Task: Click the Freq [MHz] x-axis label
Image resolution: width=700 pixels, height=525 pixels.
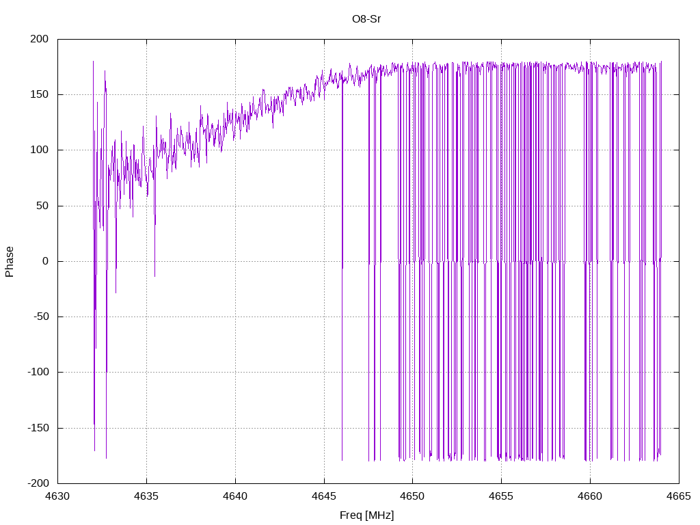Action: tap(366, 515)
